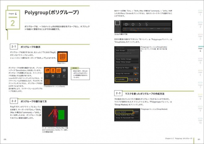204x144 pixels.
Task: Click section number '2-2' box
Action: coord(14,101)
